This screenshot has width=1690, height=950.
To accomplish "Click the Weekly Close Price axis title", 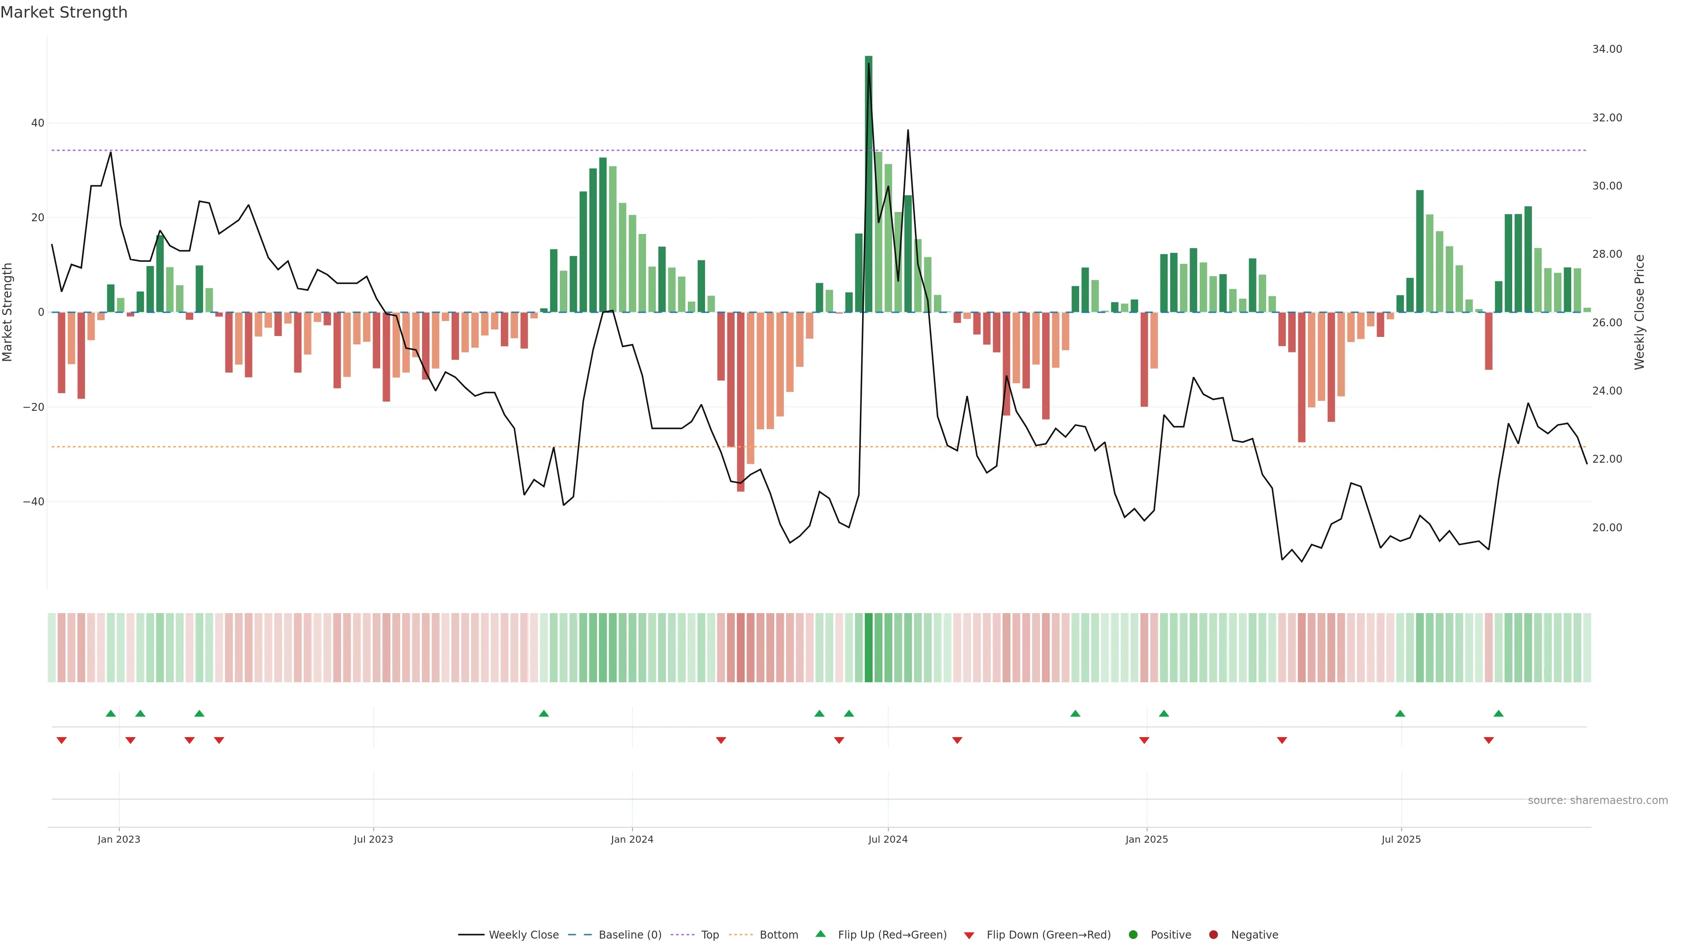I will click(1639, 312).
